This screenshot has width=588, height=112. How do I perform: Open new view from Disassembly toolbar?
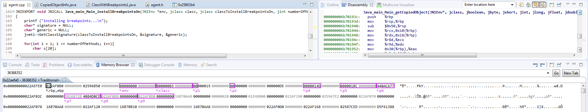(552, 5)
